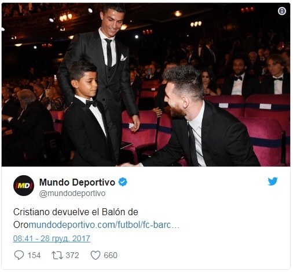
Task: Retweet with the arrows icon
Action: coord(57,255)
